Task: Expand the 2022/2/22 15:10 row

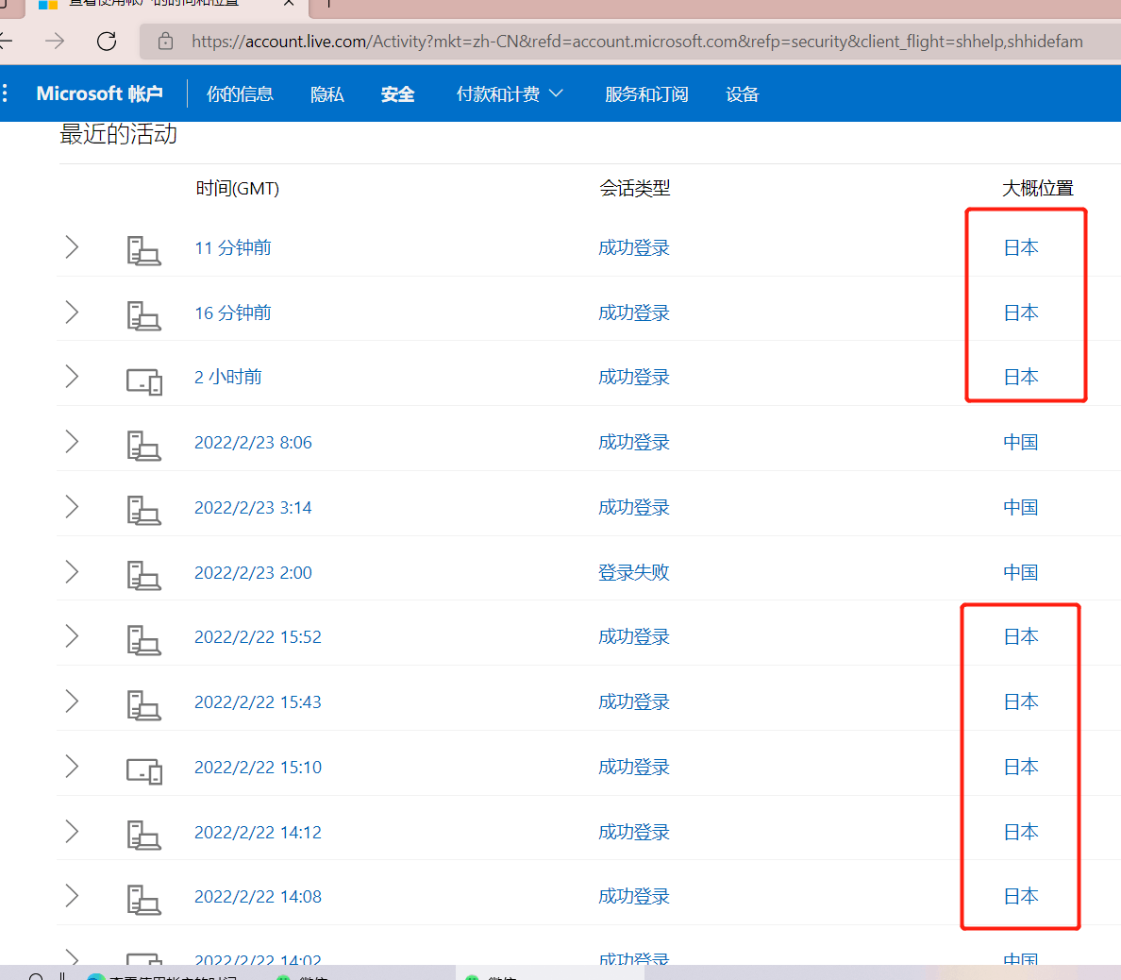Action: (x=72, y=766)
